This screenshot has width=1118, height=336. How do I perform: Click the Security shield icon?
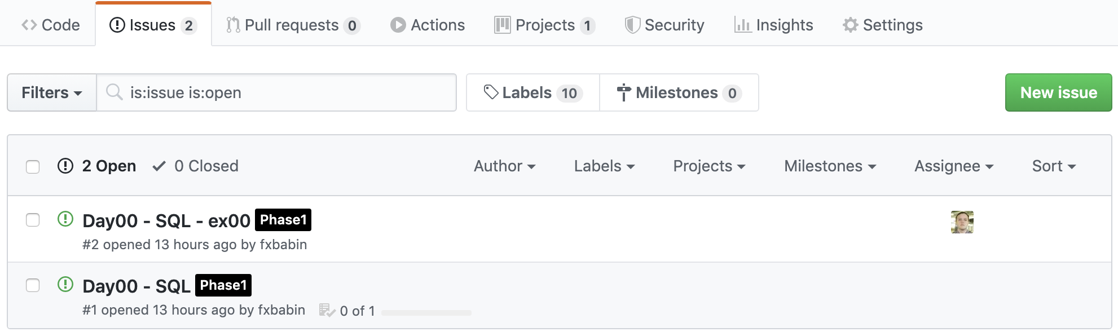pyautogui.click(x=632, y=25)
